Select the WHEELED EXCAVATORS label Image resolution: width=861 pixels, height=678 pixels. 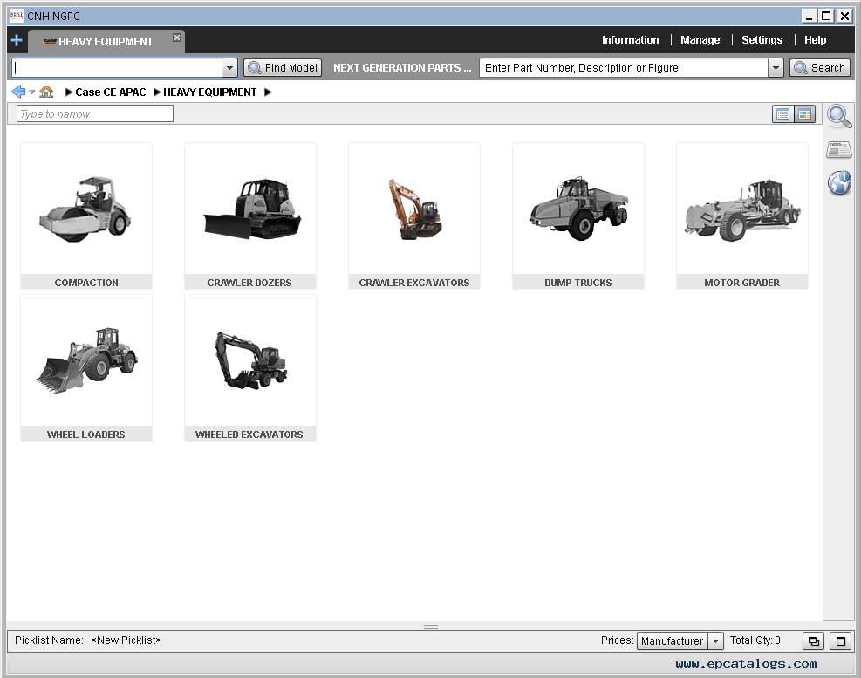coord(249,434)
